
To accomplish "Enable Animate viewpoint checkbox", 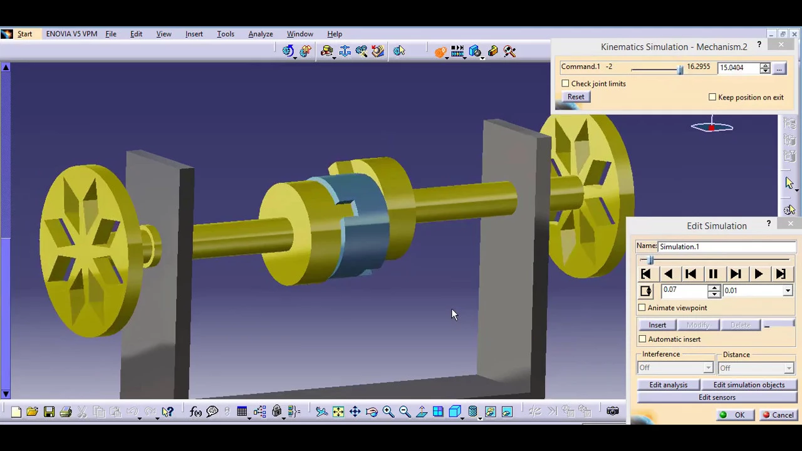I will pyautogui.click(x=642, y=308).
